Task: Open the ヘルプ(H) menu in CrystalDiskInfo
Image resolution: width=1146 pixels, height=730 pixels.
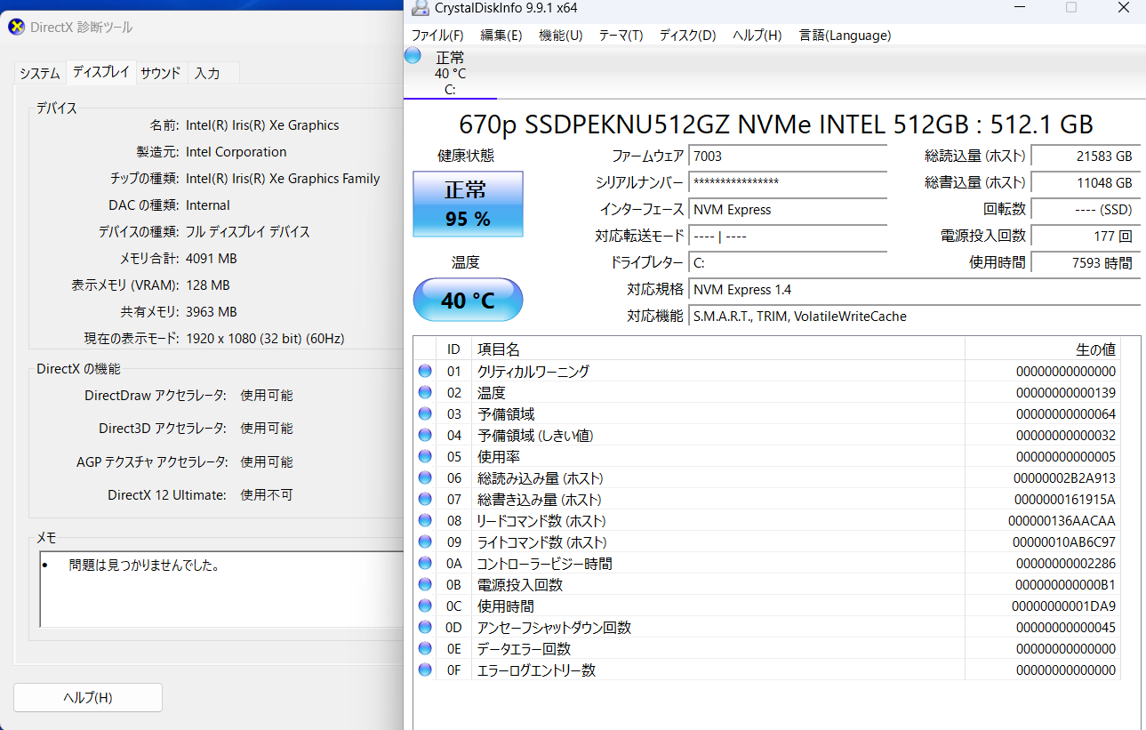Action: (757, 36)
